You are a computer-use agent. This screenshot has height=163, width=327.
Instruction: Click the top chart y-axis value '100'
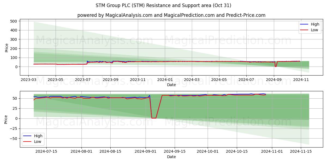(14, 58)
